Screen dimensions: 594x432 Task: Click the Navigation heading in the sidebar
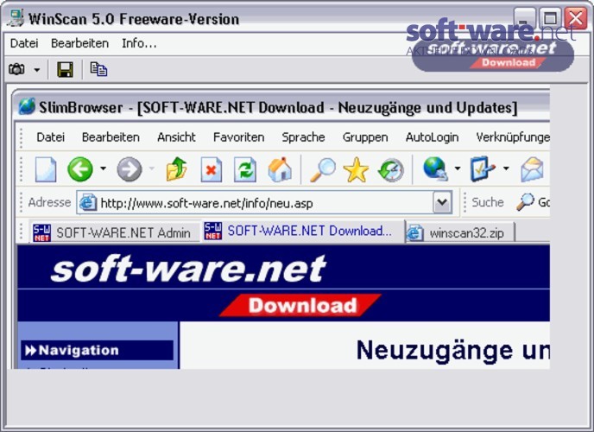pyautogui.click(x=97, y=350)
